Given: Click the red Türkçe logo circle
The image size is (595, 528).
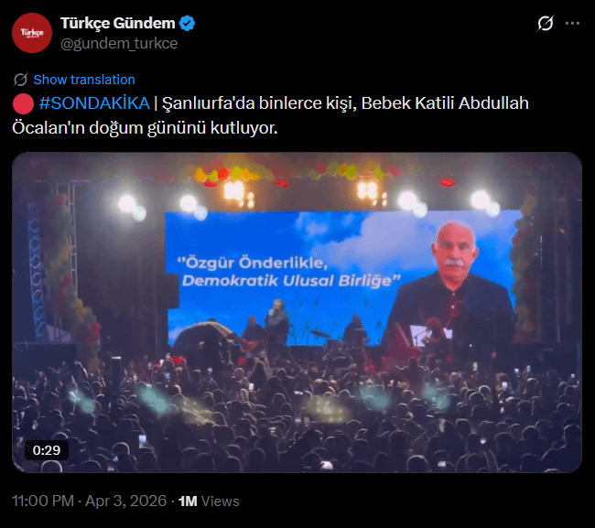Looking at the screenshot, I should (32, 33).
